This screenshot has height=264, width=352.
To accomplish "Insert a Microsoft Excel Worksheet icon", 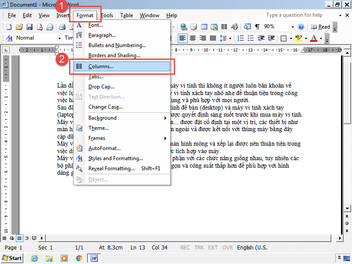I will coord(214,27).
